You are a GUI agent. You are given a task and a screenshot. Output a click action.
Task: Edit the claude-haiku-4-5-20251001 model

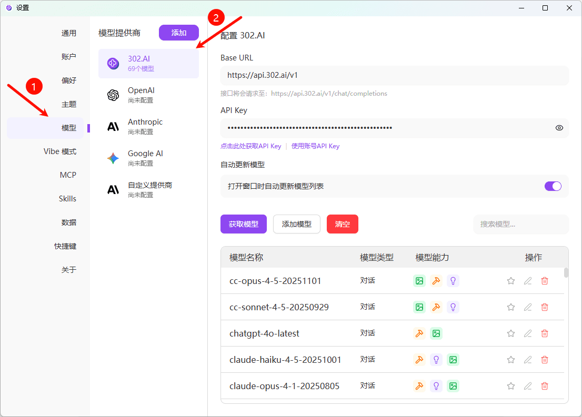[x=528, y=360]
